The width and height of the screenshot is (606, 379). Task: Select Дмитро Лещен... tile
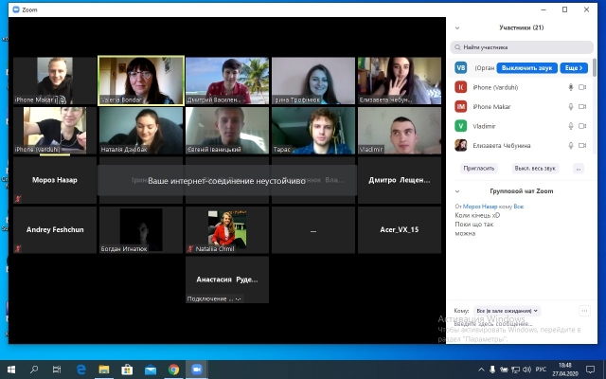click(400, 180)
